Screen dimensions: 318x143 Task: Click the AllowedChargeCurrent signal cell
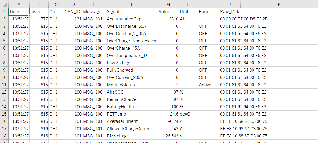point(132,129)
